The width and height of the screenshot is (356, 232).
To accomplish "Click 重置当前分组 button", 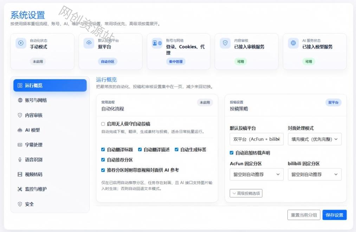I will [x=304, y=215].
